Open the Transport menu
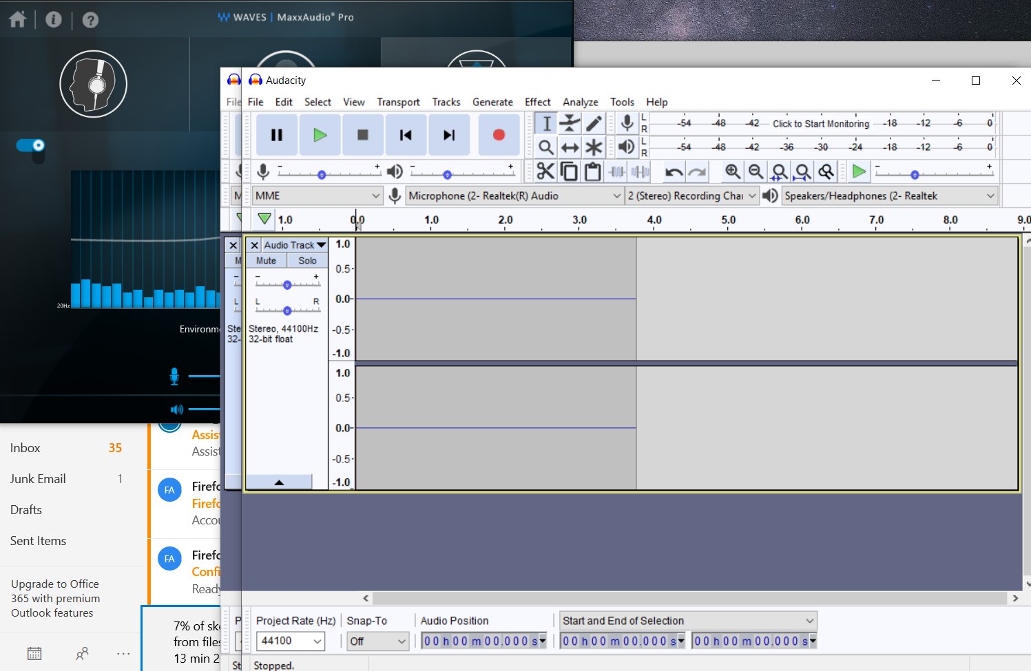 point(398,102)
